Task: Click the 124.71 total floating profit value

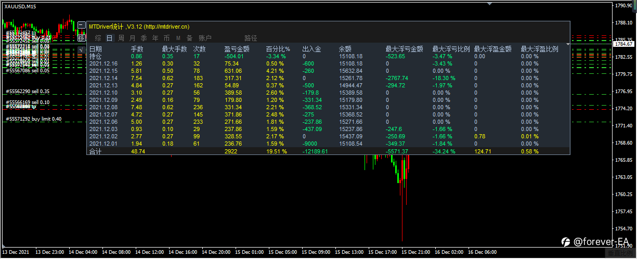Action: (x=483, y=151)
